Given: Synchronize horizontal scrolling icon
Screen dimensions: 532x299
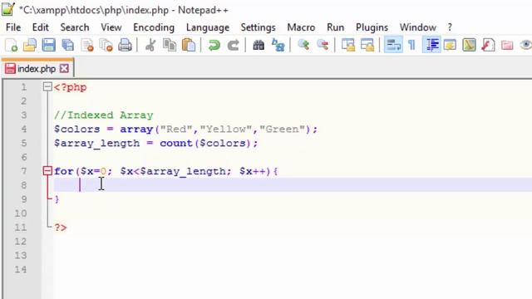Looking at the screenshot, I should click(x=367, y=45).
